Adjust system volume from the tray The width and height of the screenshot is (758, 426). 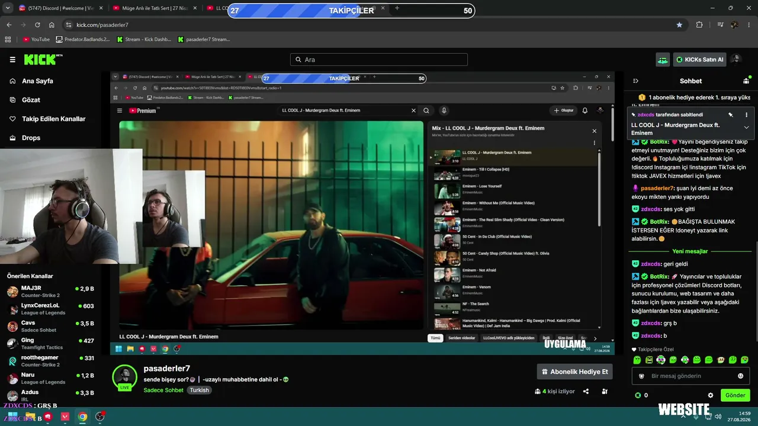(x=718, y=417)
